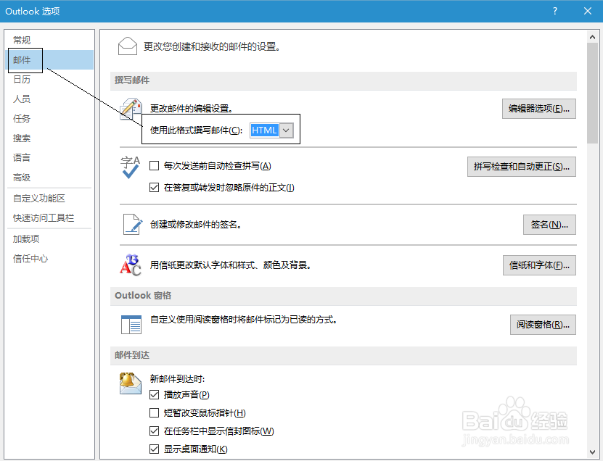Click the 用信纸更改默认字体和样式 description text

coord(231,265)
